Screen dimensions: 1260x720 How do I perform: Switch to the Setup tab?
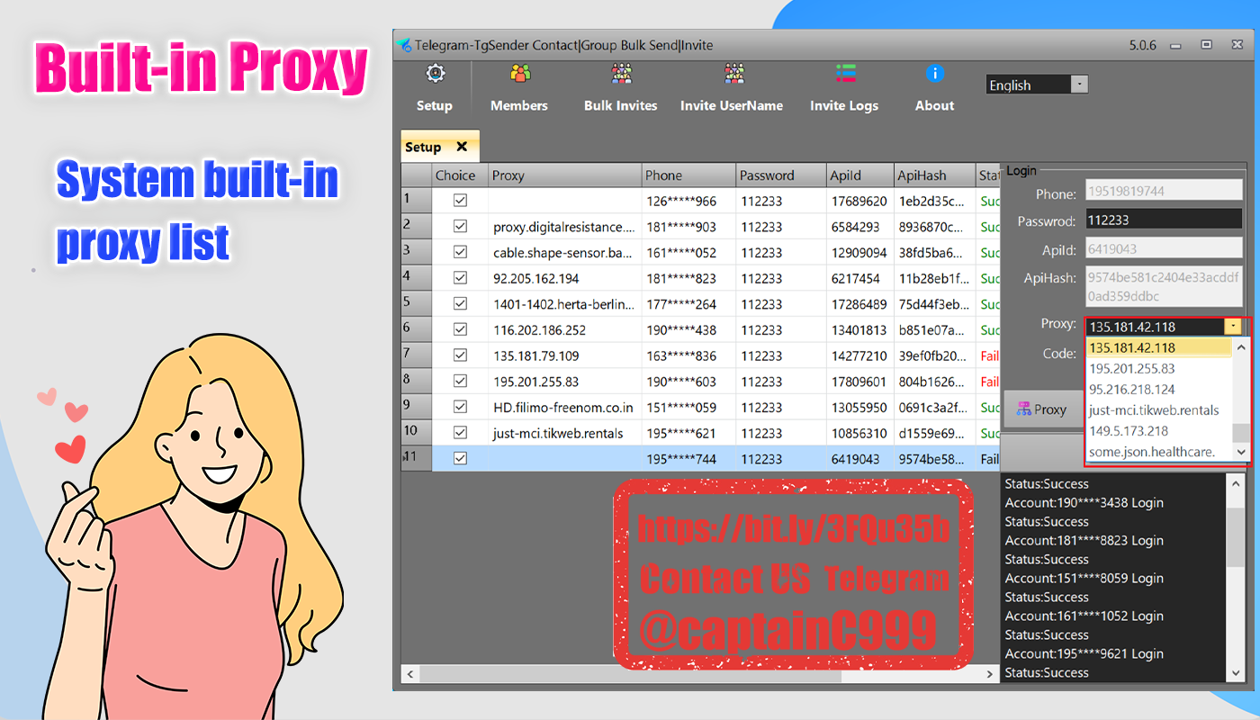tap(422, 146)
